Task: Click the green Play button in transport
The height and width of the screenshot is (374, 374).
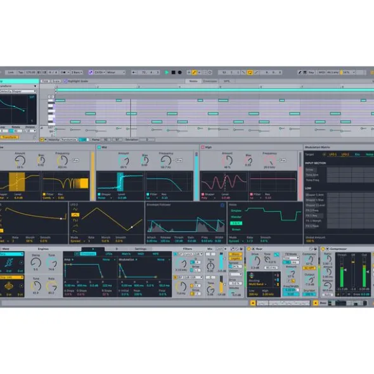Action: (167, 72)
